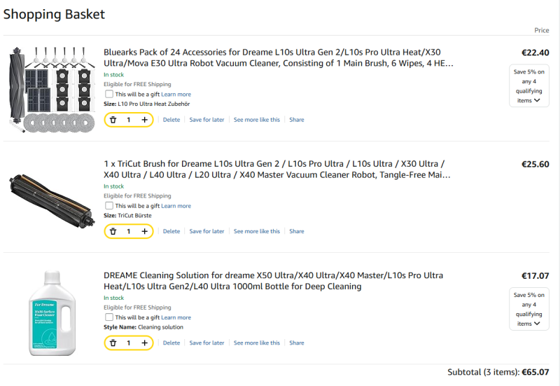
Task: Click trash icon for DREAME Cleaning Solution
Action: (x=113, y=343)
